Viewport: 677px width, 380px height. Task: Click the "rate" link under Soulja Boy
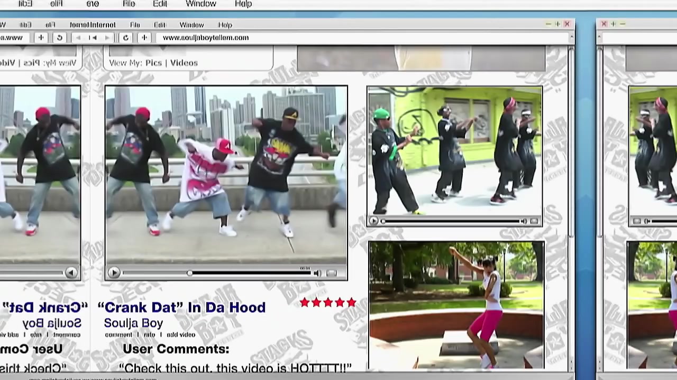[x=149, y=335]
